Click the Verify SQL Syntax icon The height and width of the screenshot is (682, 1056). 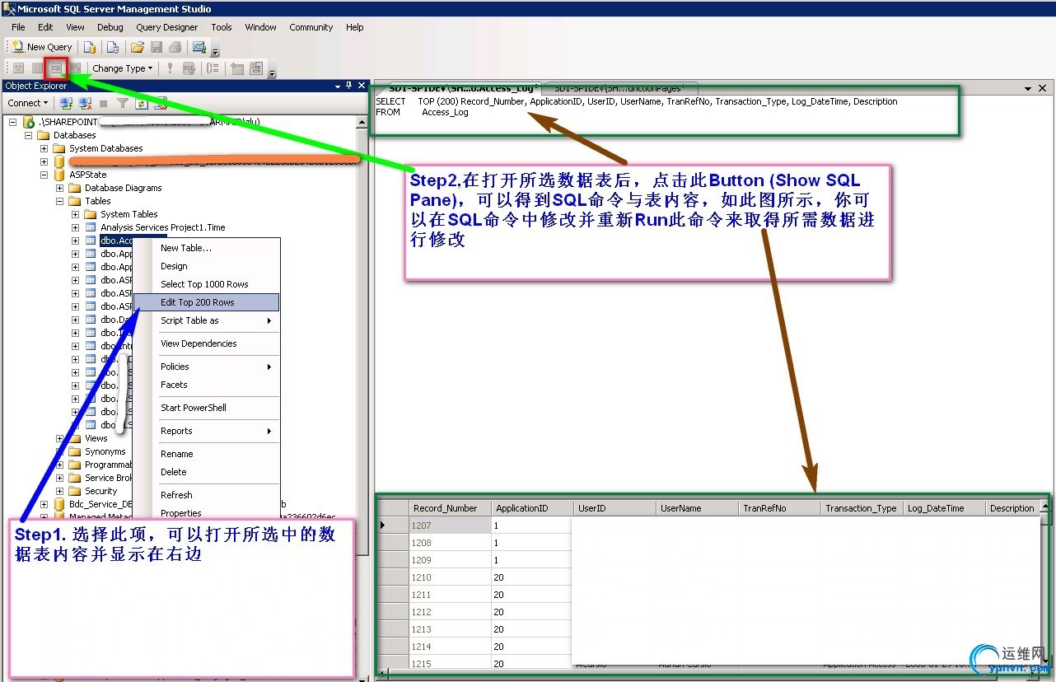(189, 68)
